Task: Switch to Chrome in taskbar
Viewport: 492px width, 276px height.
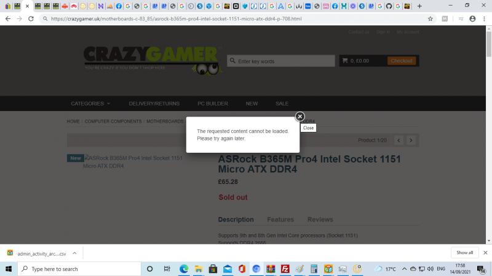Action: coord(256,269)
